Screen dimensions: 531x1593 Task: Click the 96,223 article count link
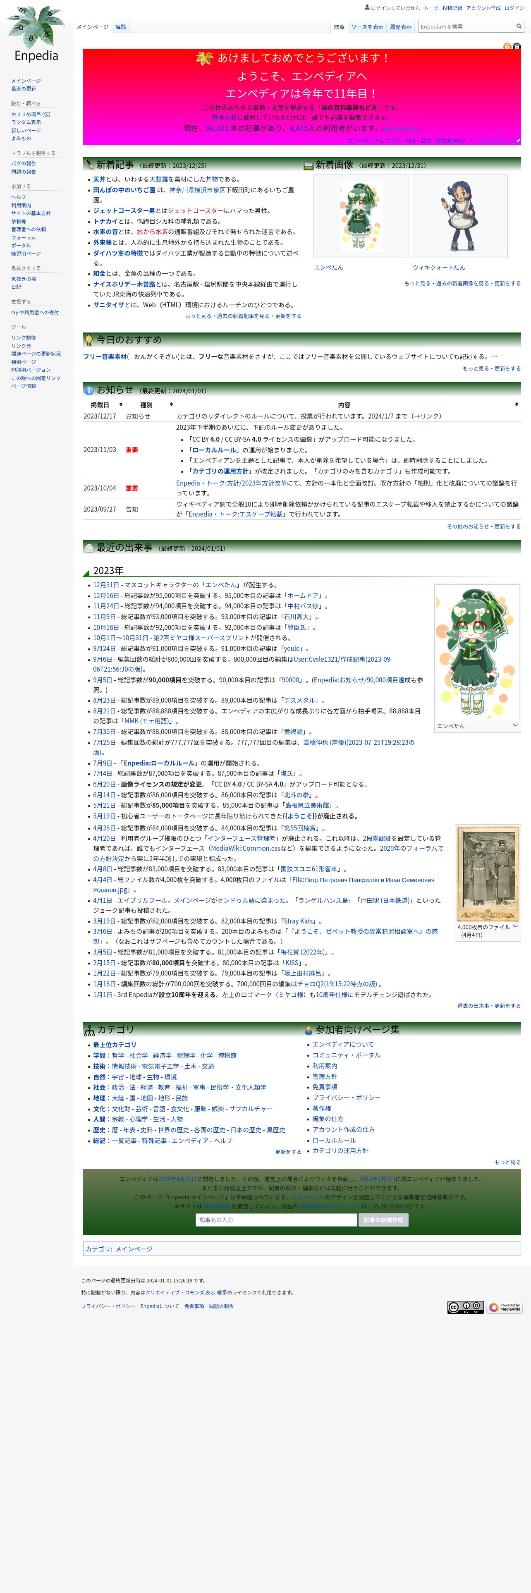click(217, 129)
